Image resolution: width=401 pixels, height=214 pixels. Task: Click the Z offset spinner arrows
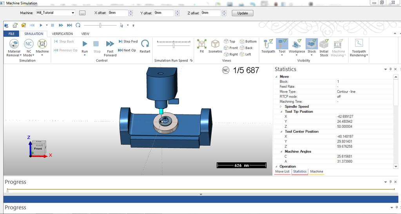pos(224,13)
